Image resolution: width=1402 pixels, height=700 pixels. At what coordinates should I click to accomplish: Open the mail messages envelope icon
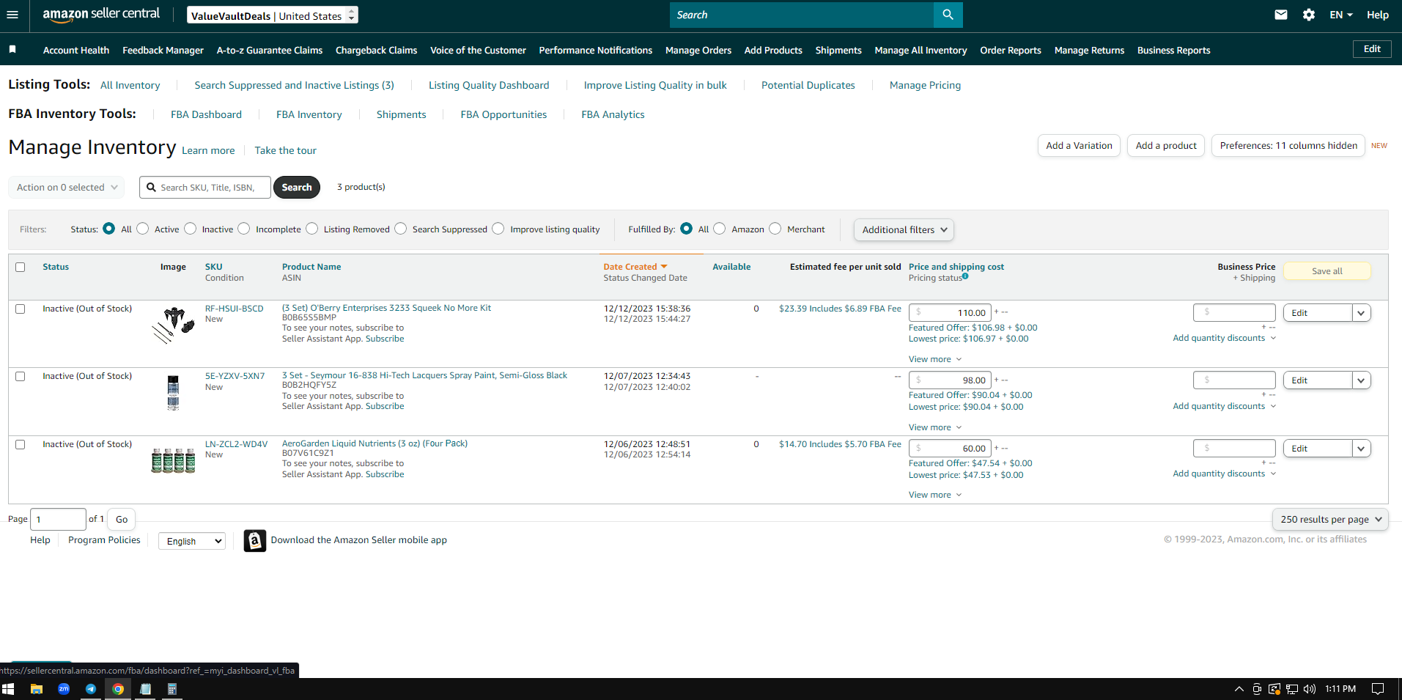coord(1281,15)
